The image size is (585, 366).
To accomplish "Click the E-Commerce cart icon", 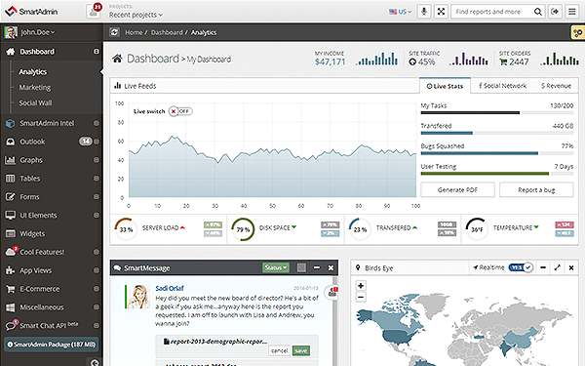I will [x=11, y=289].
